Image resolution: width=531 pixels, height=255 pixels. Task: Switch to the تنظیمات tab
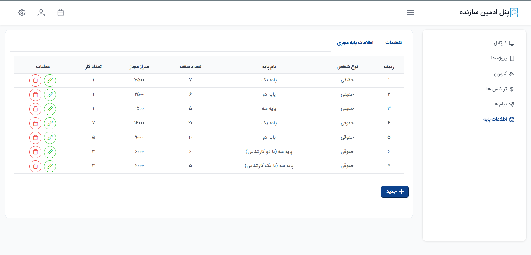393,43
